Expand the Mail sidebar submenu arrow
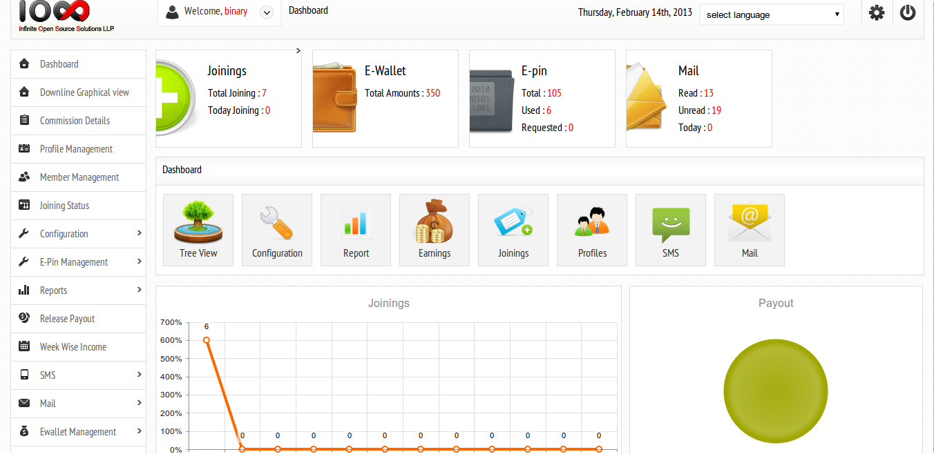Screen dimensions: 934x454 click(140, 403)
